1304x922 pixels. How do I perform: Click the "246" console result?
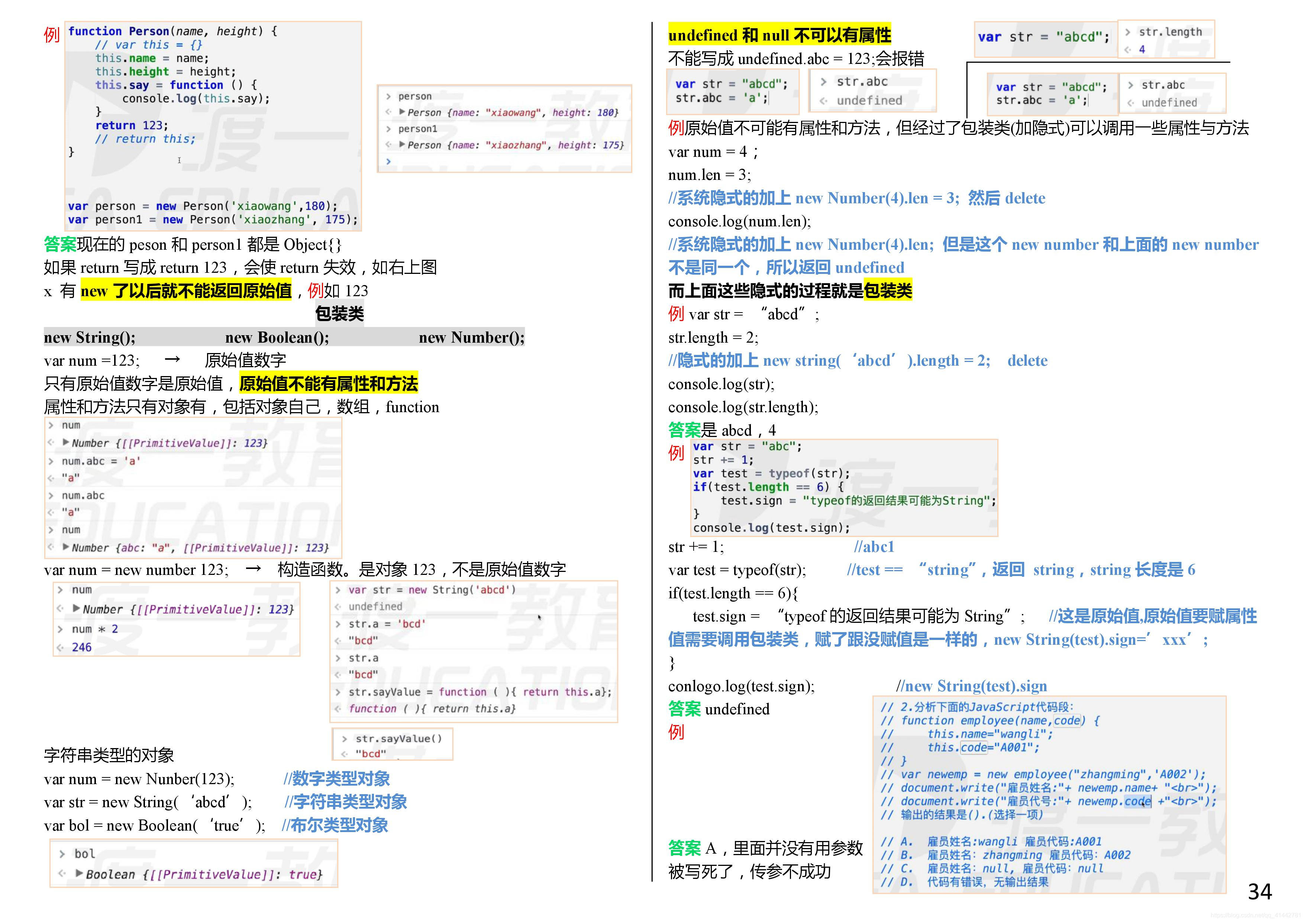point(82,647)
